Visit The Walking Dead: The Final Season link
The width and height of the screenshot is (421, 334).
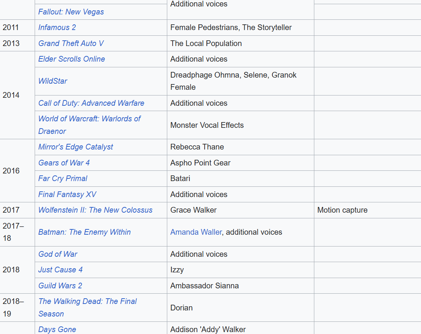pos(88,307)
